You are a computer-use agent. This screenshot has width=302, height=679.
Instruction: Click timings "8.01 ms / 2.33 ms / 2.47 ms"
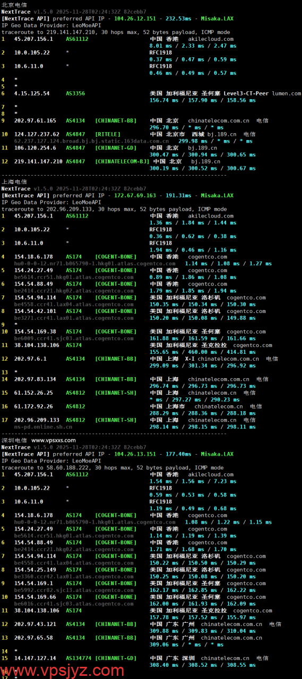192,46
